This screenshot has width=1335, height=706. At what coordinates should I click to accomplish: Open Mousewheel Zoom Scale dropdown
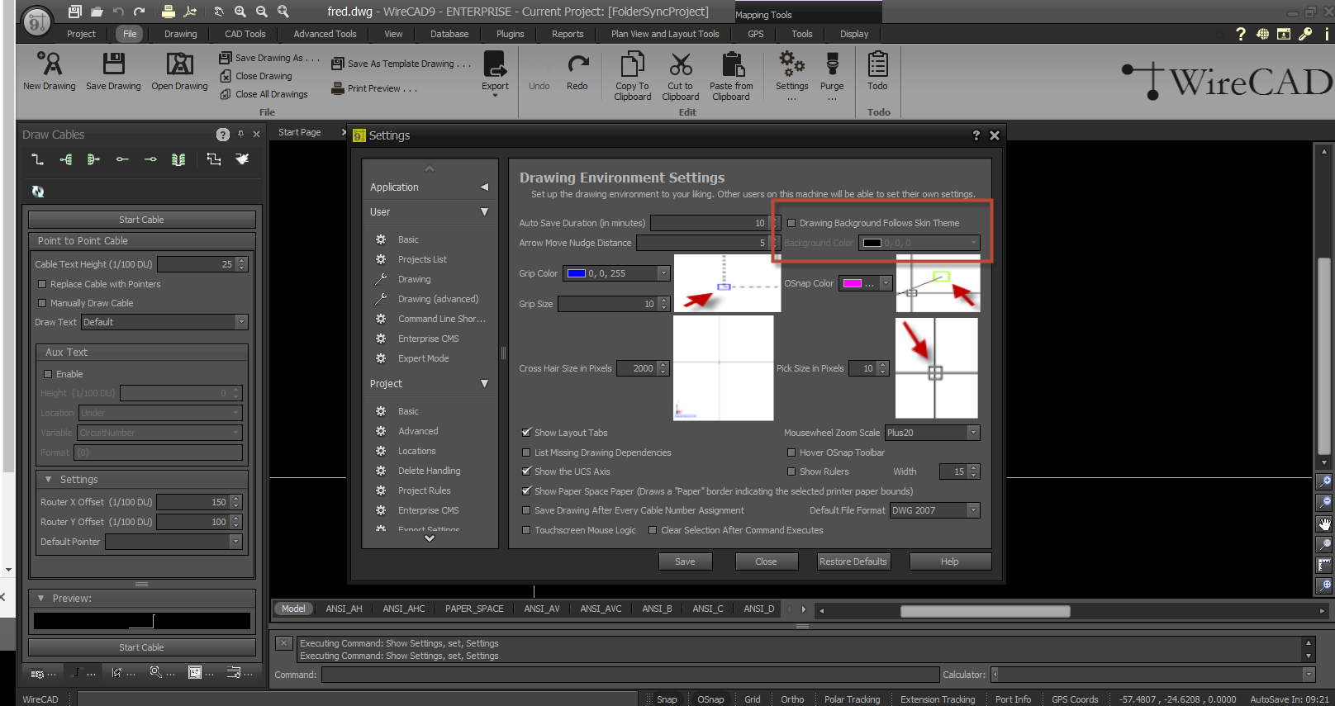coord(973,433)
